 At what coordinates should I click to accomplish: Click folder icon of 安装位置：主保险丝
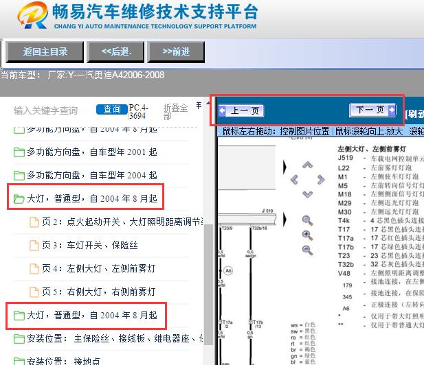pos(19,338)
